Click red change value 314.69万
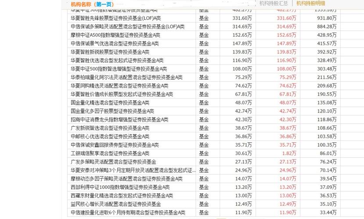 (286, 27)
